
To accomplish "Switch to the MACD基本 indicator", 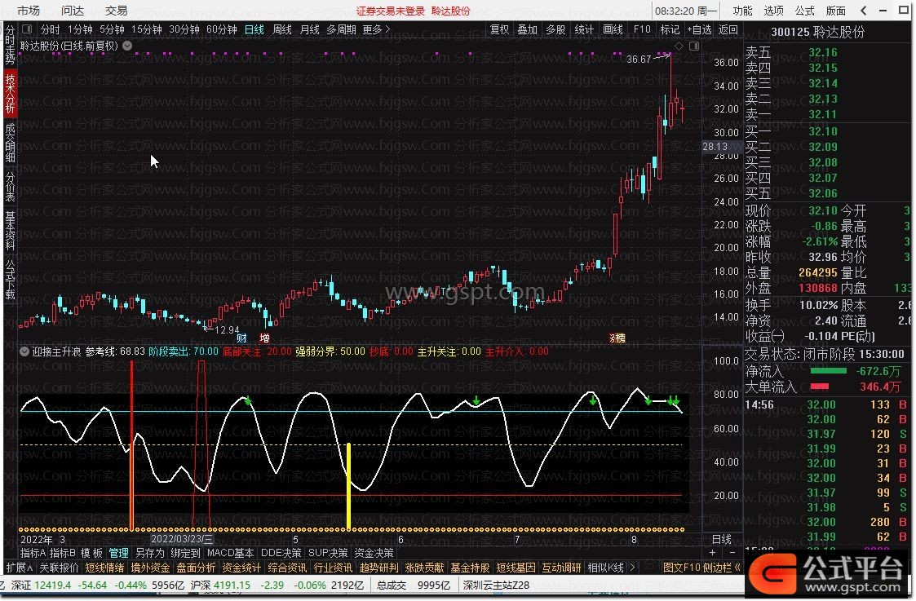I will coord(231,553).
